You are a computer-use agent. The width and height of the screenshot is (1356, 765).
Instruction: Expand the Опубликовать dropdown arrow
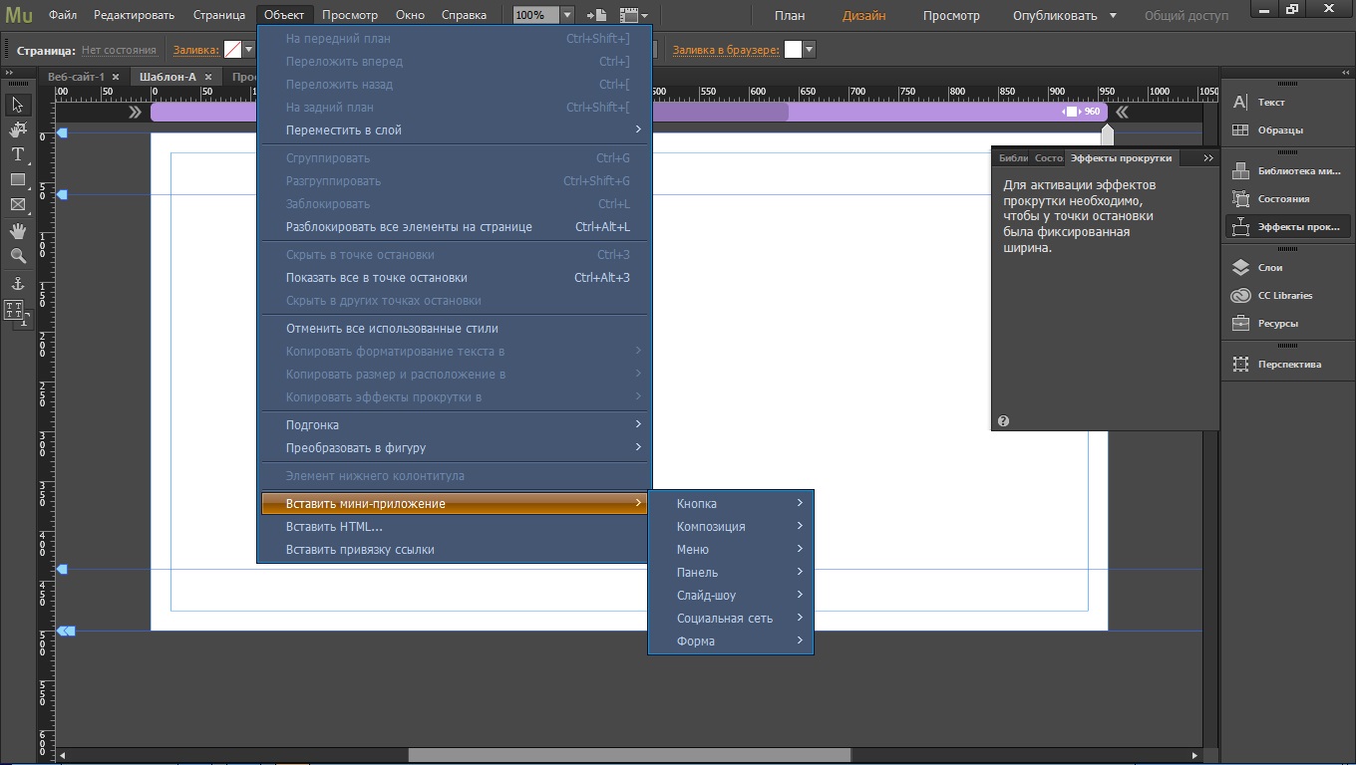tap(1113, 16)
